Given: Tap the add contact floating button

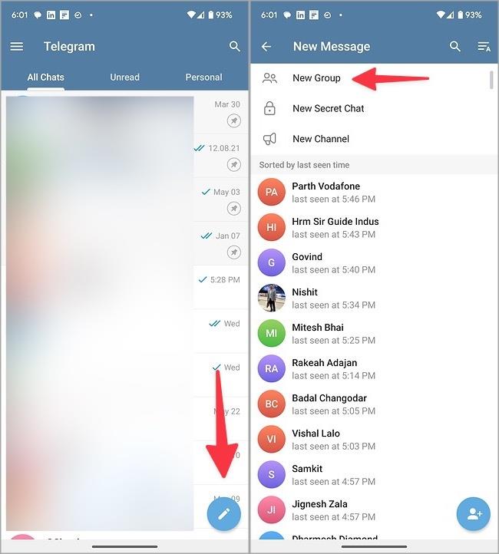Looking at the screenshot, I should coord(473,514).
